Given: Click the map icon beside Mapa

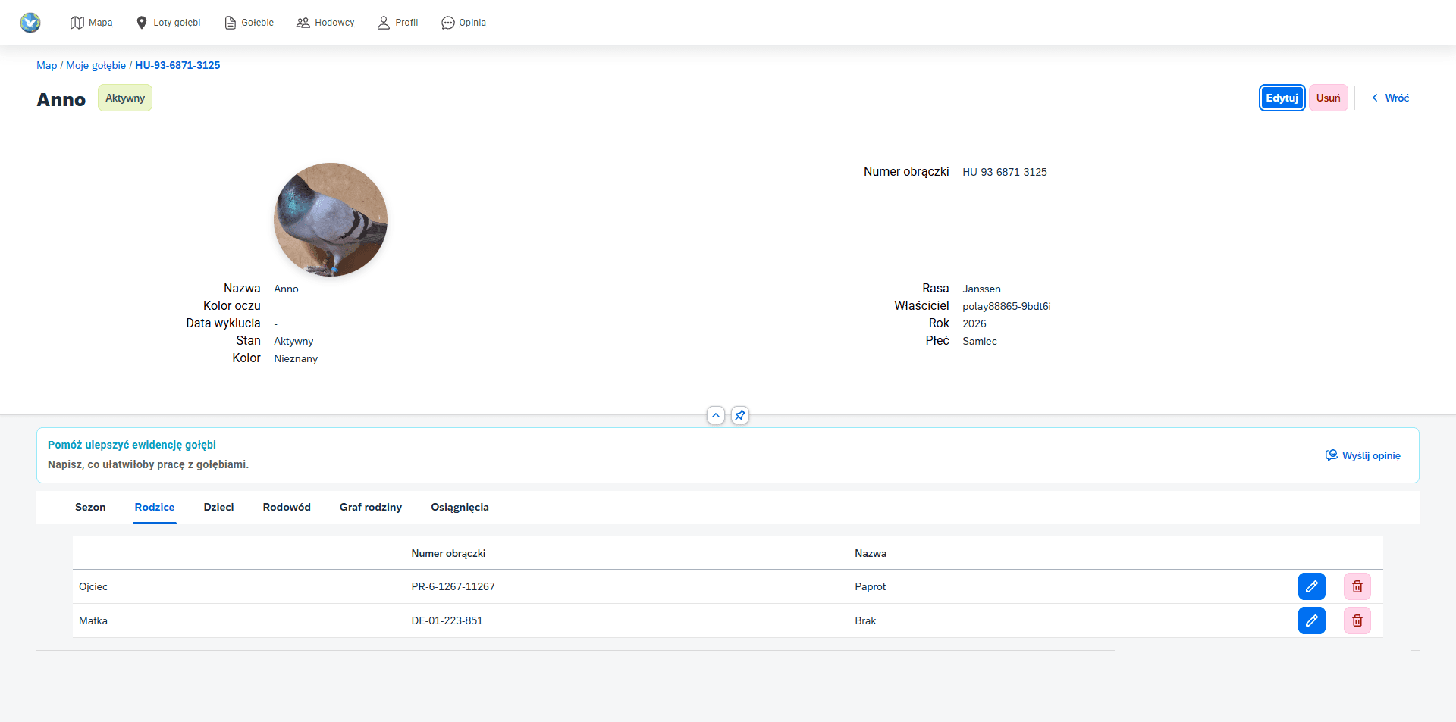Looking at the screenshot, I should pyautogui.click(x=77, y=23).
